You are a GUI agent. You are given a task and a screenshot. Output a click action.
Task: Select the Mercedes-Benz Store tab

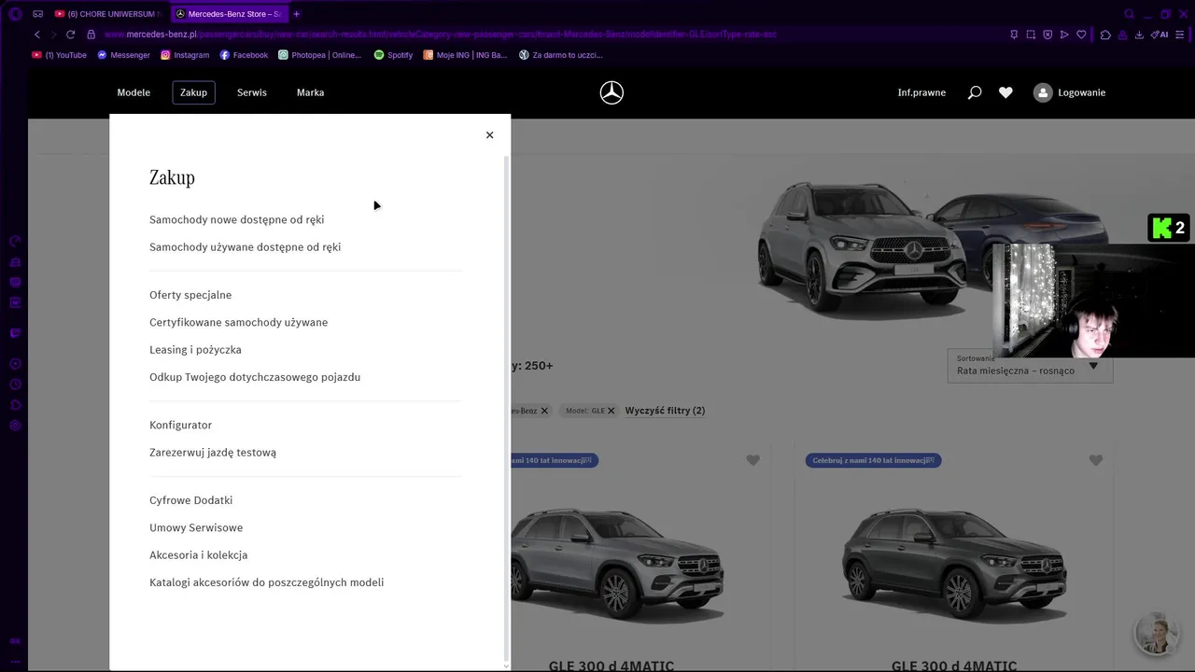pos(229,14)
